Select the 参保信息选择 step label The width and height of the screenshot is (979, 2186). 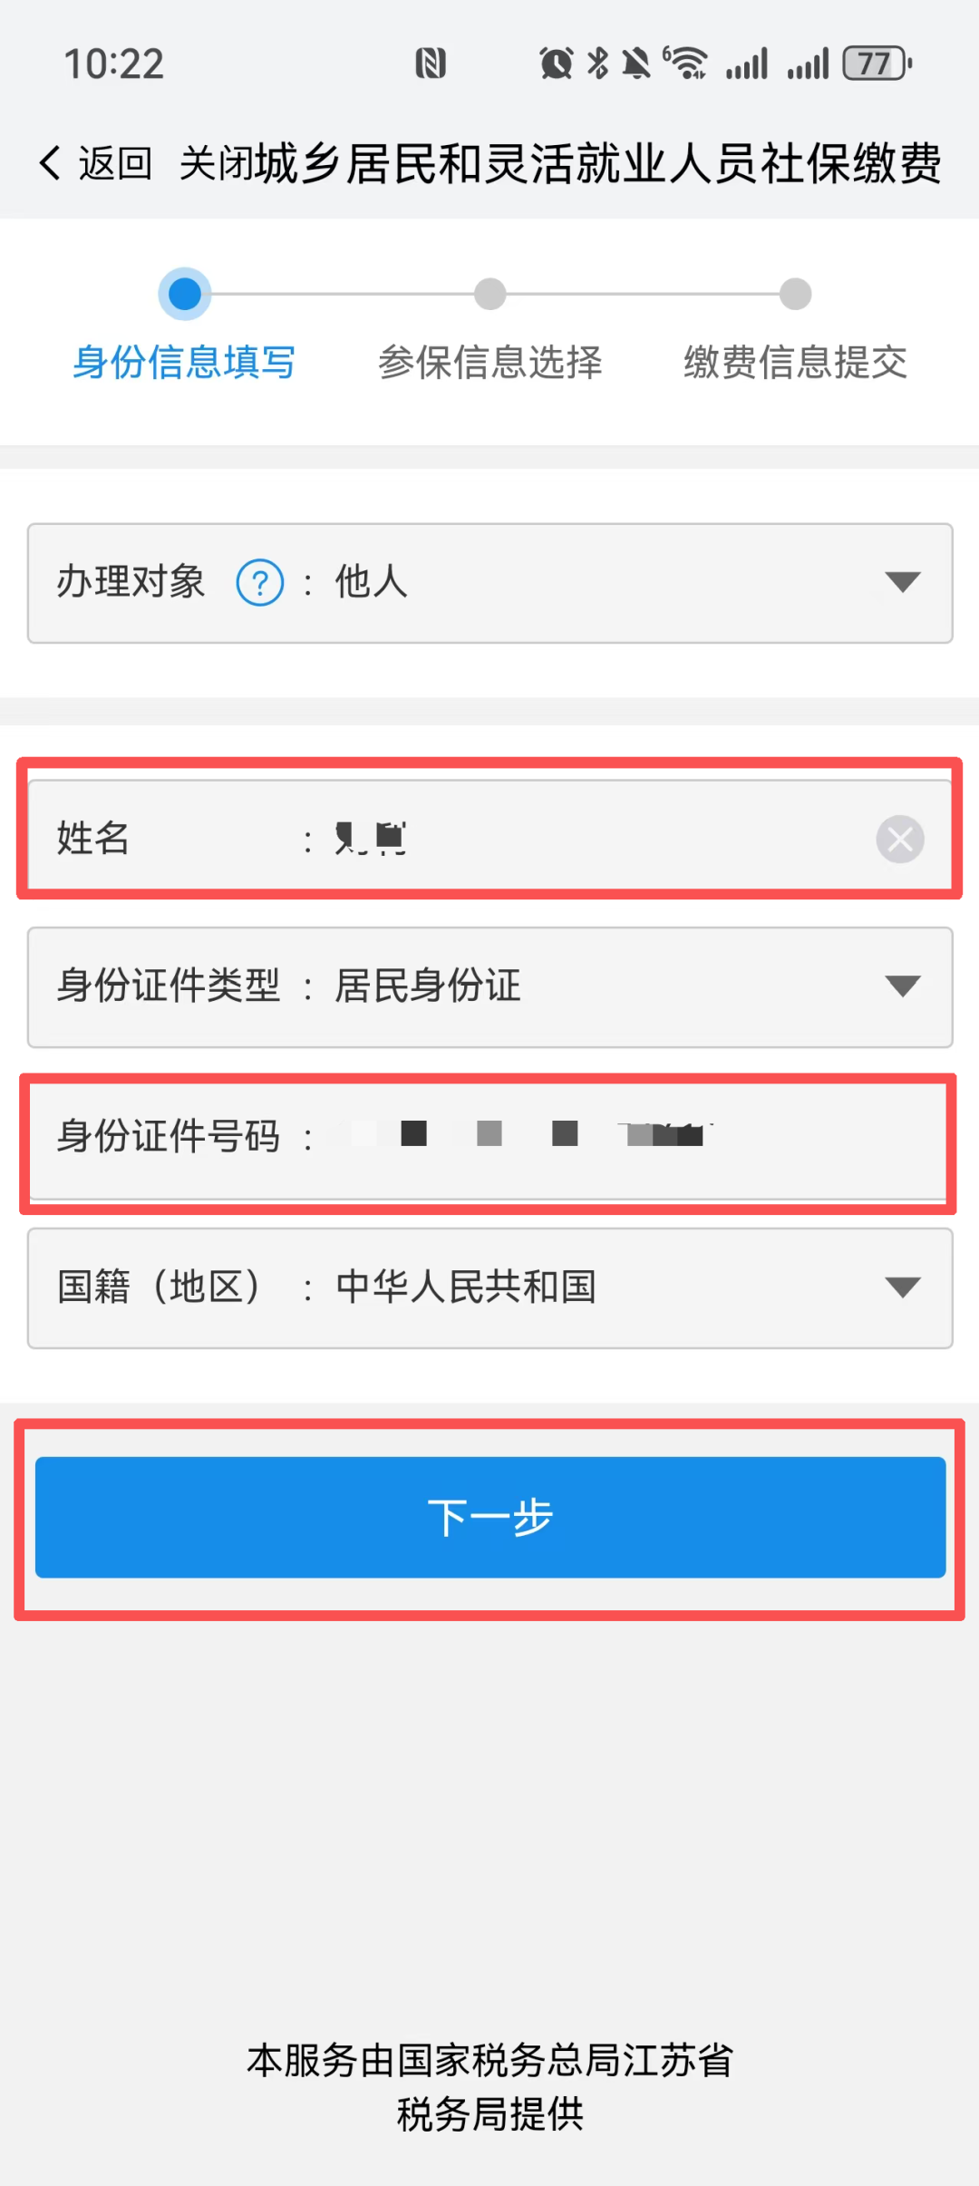[x=490, y=363]
